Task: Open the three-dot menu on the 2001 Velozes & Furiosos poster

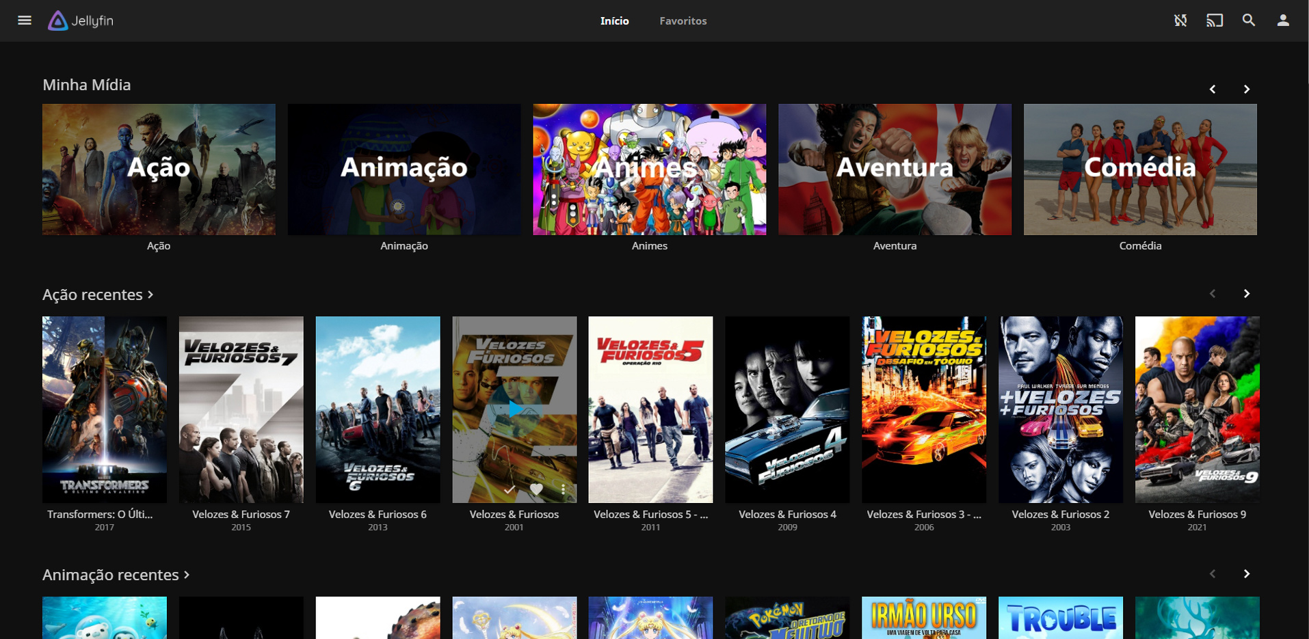Action: (563, 489)
